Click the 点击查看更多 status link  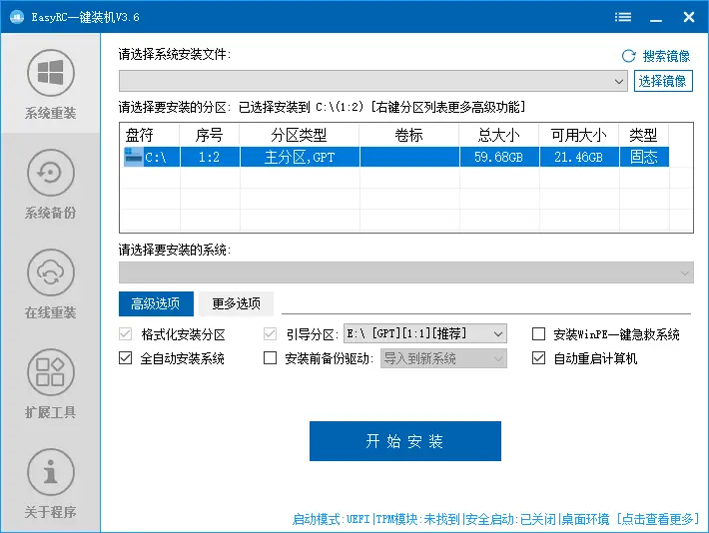tap(658, 519)
